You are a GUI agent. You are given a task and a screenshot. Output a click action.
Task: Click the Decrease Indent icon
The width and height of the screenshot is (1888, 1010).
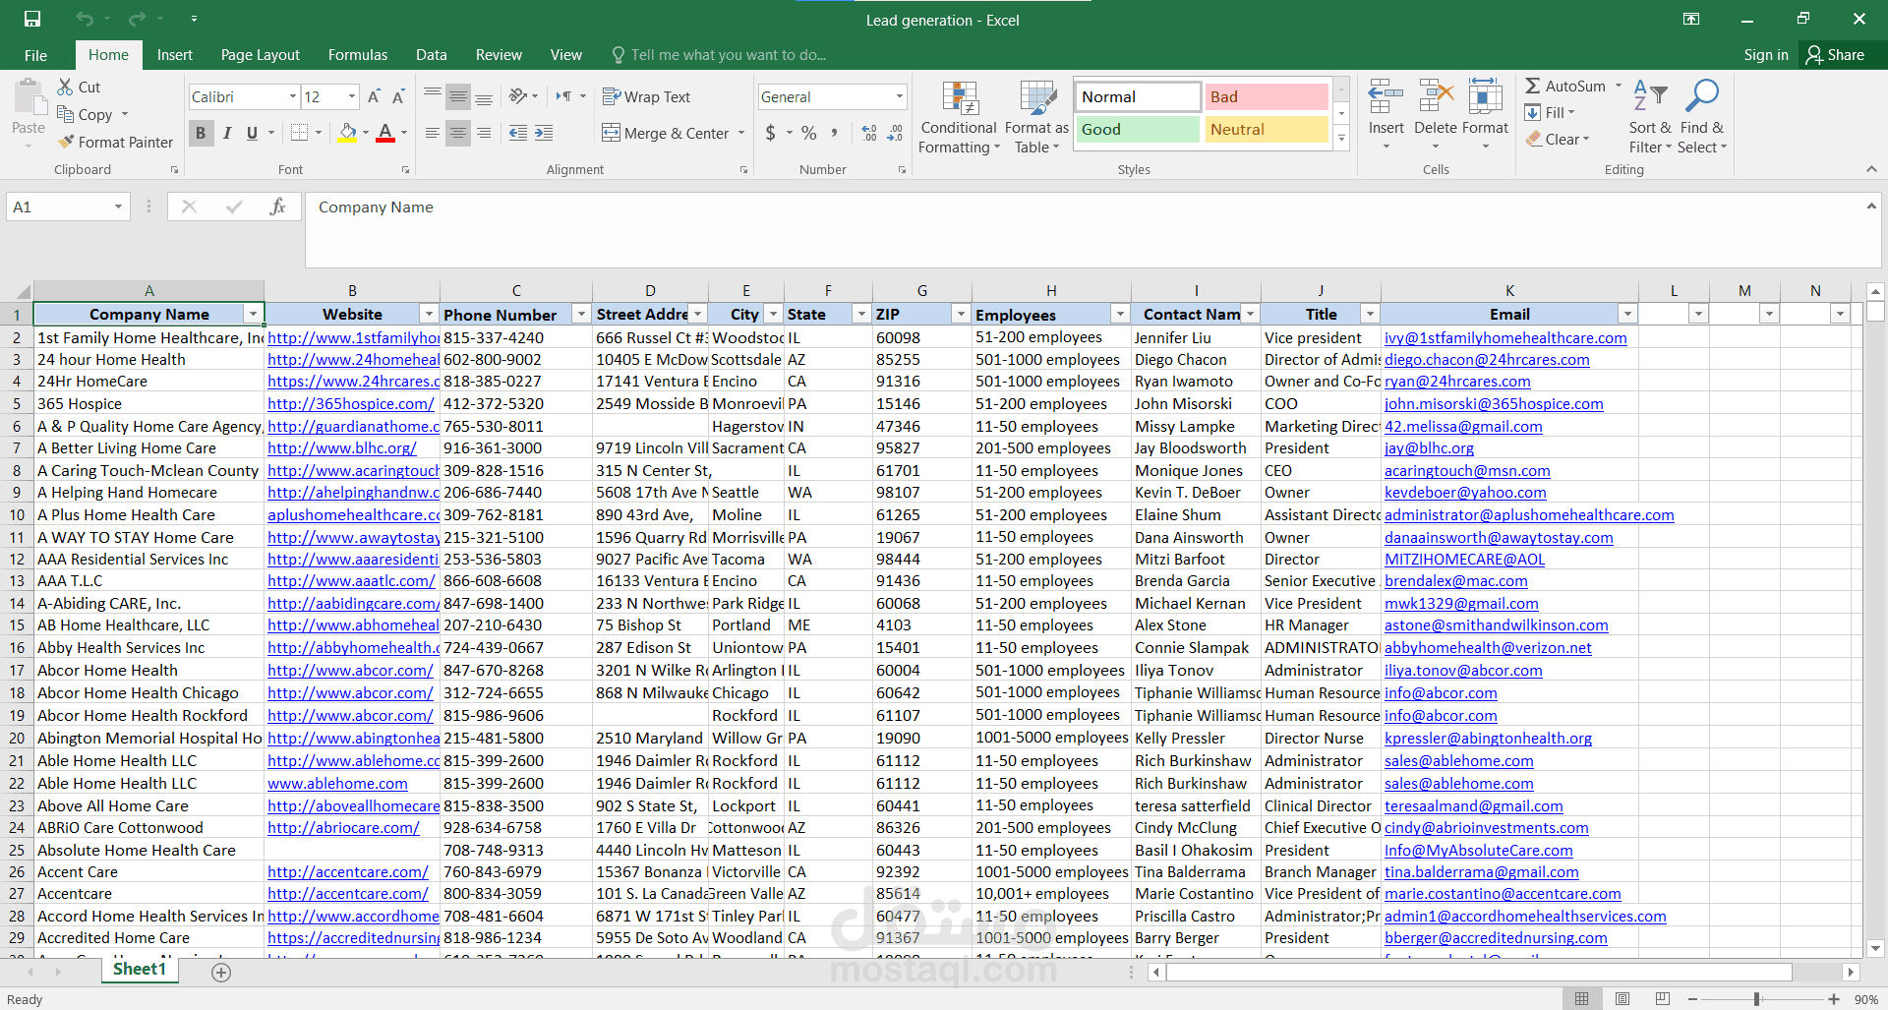coord(518,133)
